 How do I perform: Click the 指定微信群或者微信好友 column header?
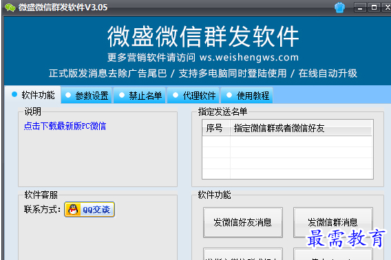click(301, 128)
